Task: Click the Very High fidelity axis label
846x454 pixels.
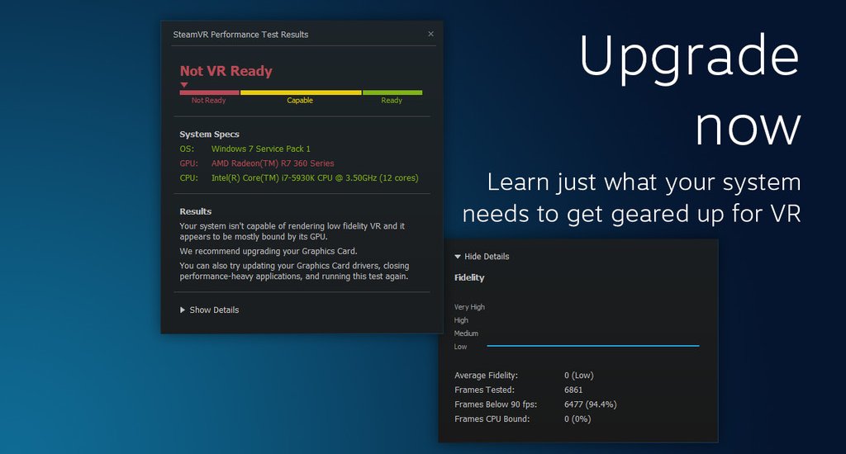Action: [469, 307]
